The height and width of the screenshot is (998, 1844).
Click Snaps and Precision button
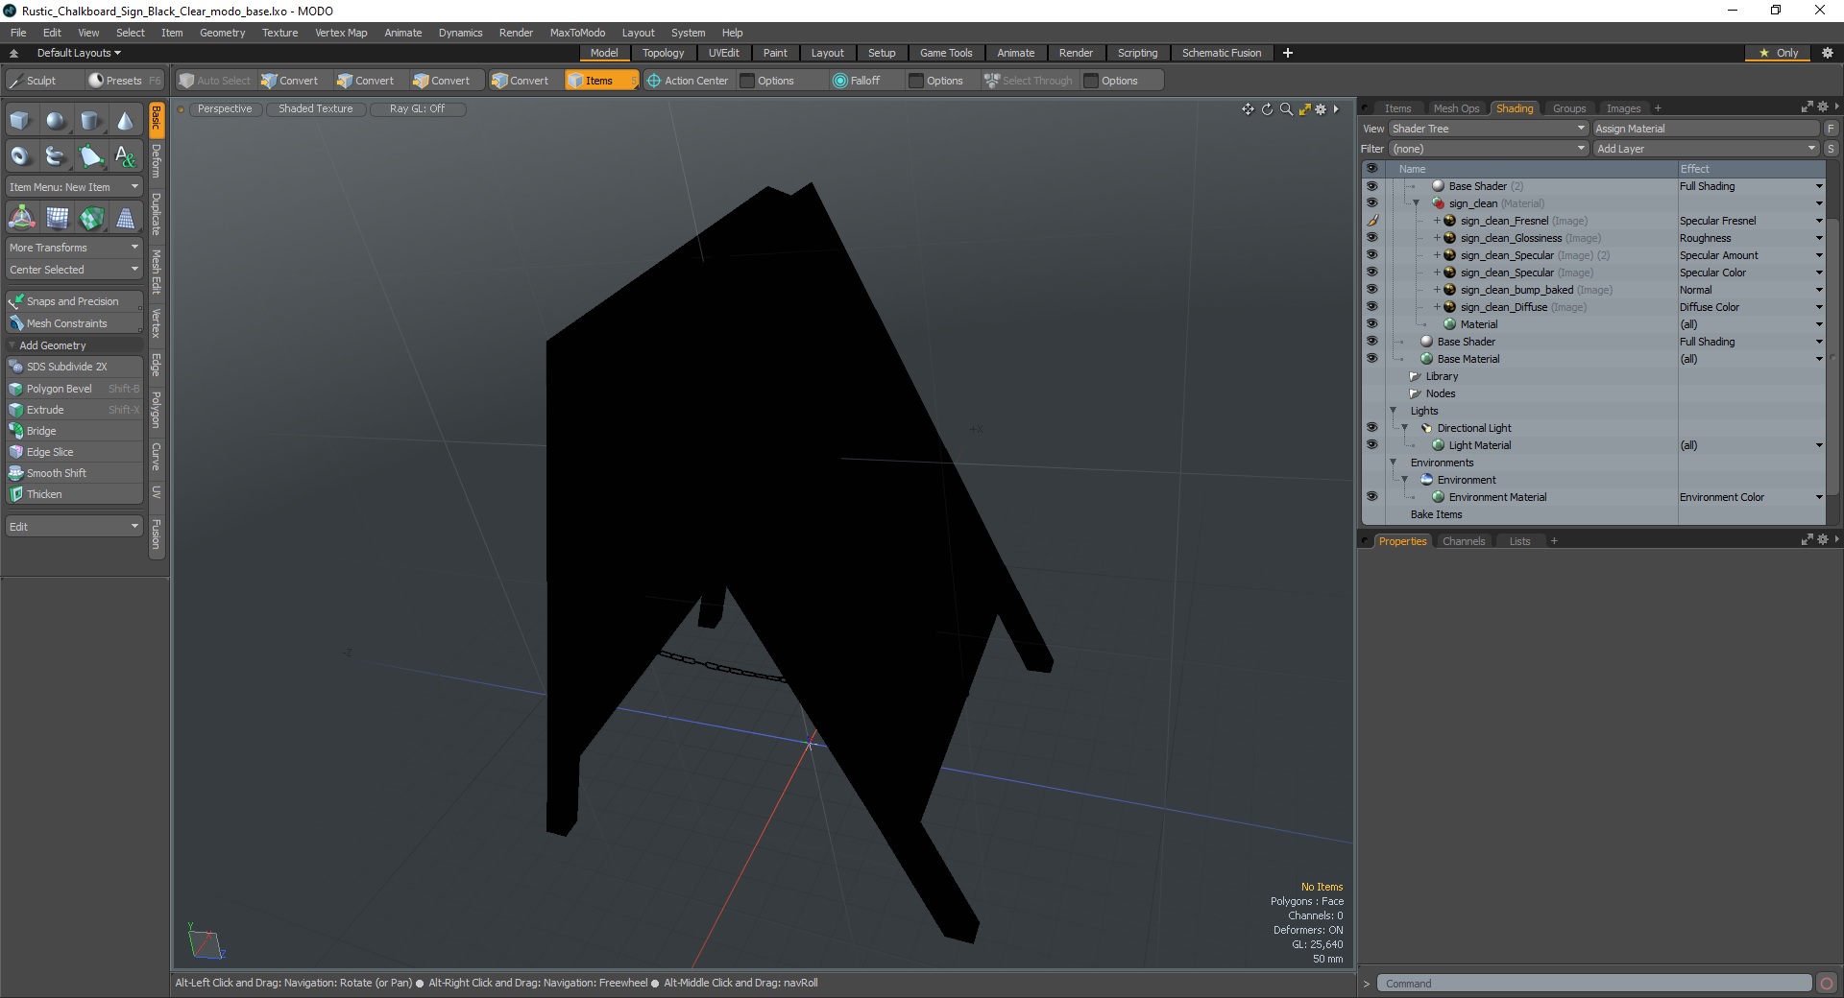tap(74, 301)
